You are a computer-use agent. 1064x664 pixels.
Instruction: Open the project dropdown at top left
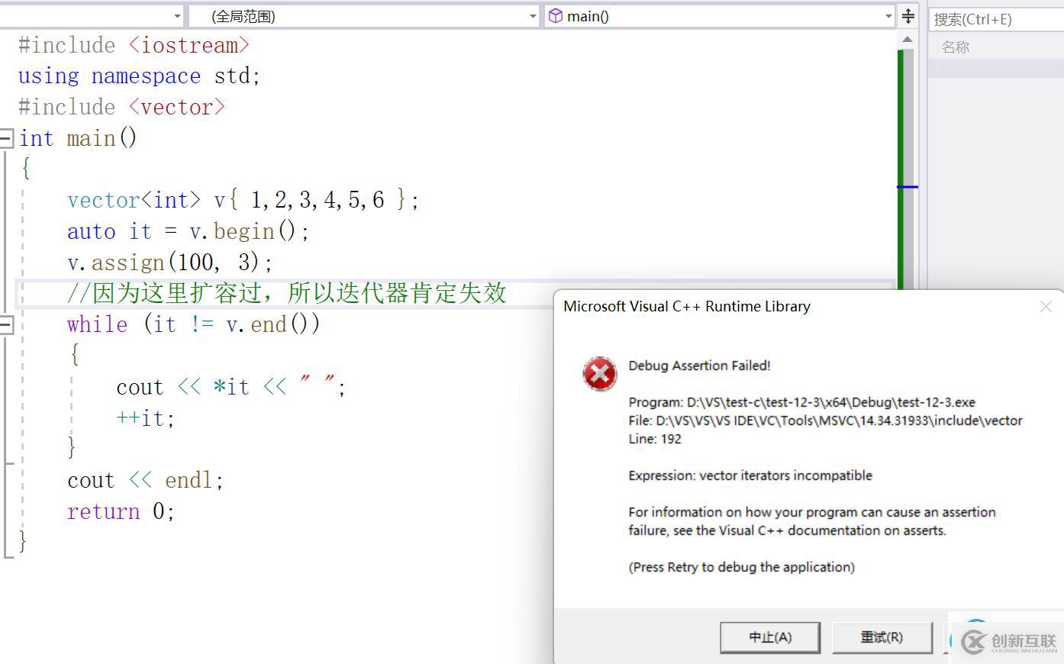[x=177, y=16]
